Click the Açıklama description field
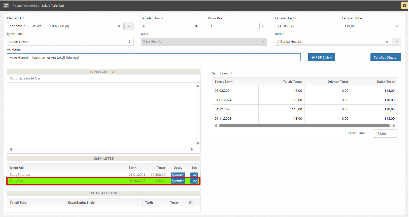Viewport: 409px width, 217px height. point(154,57)
